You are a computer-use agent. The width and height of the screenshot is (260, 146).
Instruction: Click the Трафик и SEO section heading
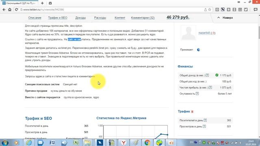(x=39, y=118)
